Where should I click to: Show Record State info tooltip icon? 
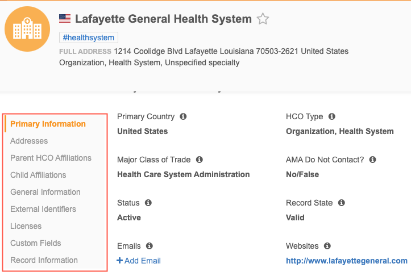341,203
